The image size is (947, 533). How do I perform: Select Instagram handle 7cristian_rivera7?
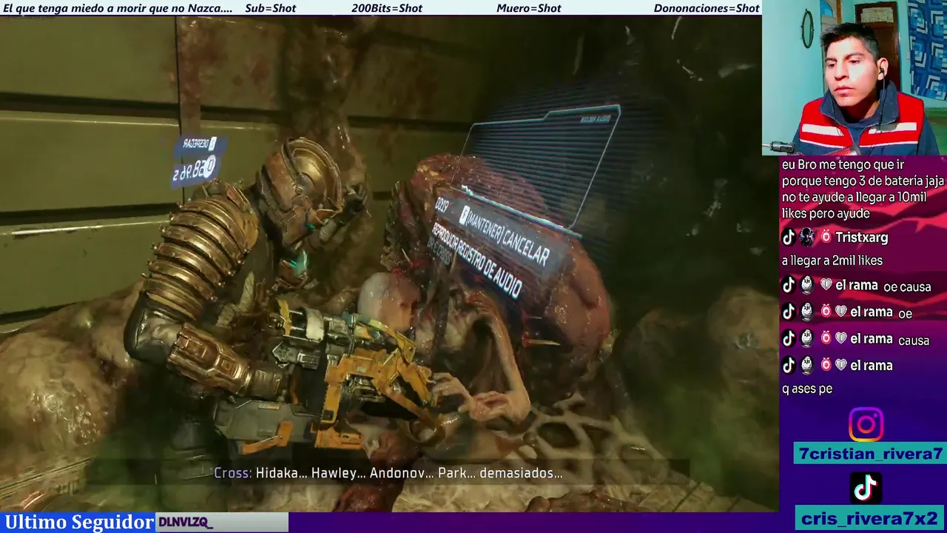tap(870, 454)
